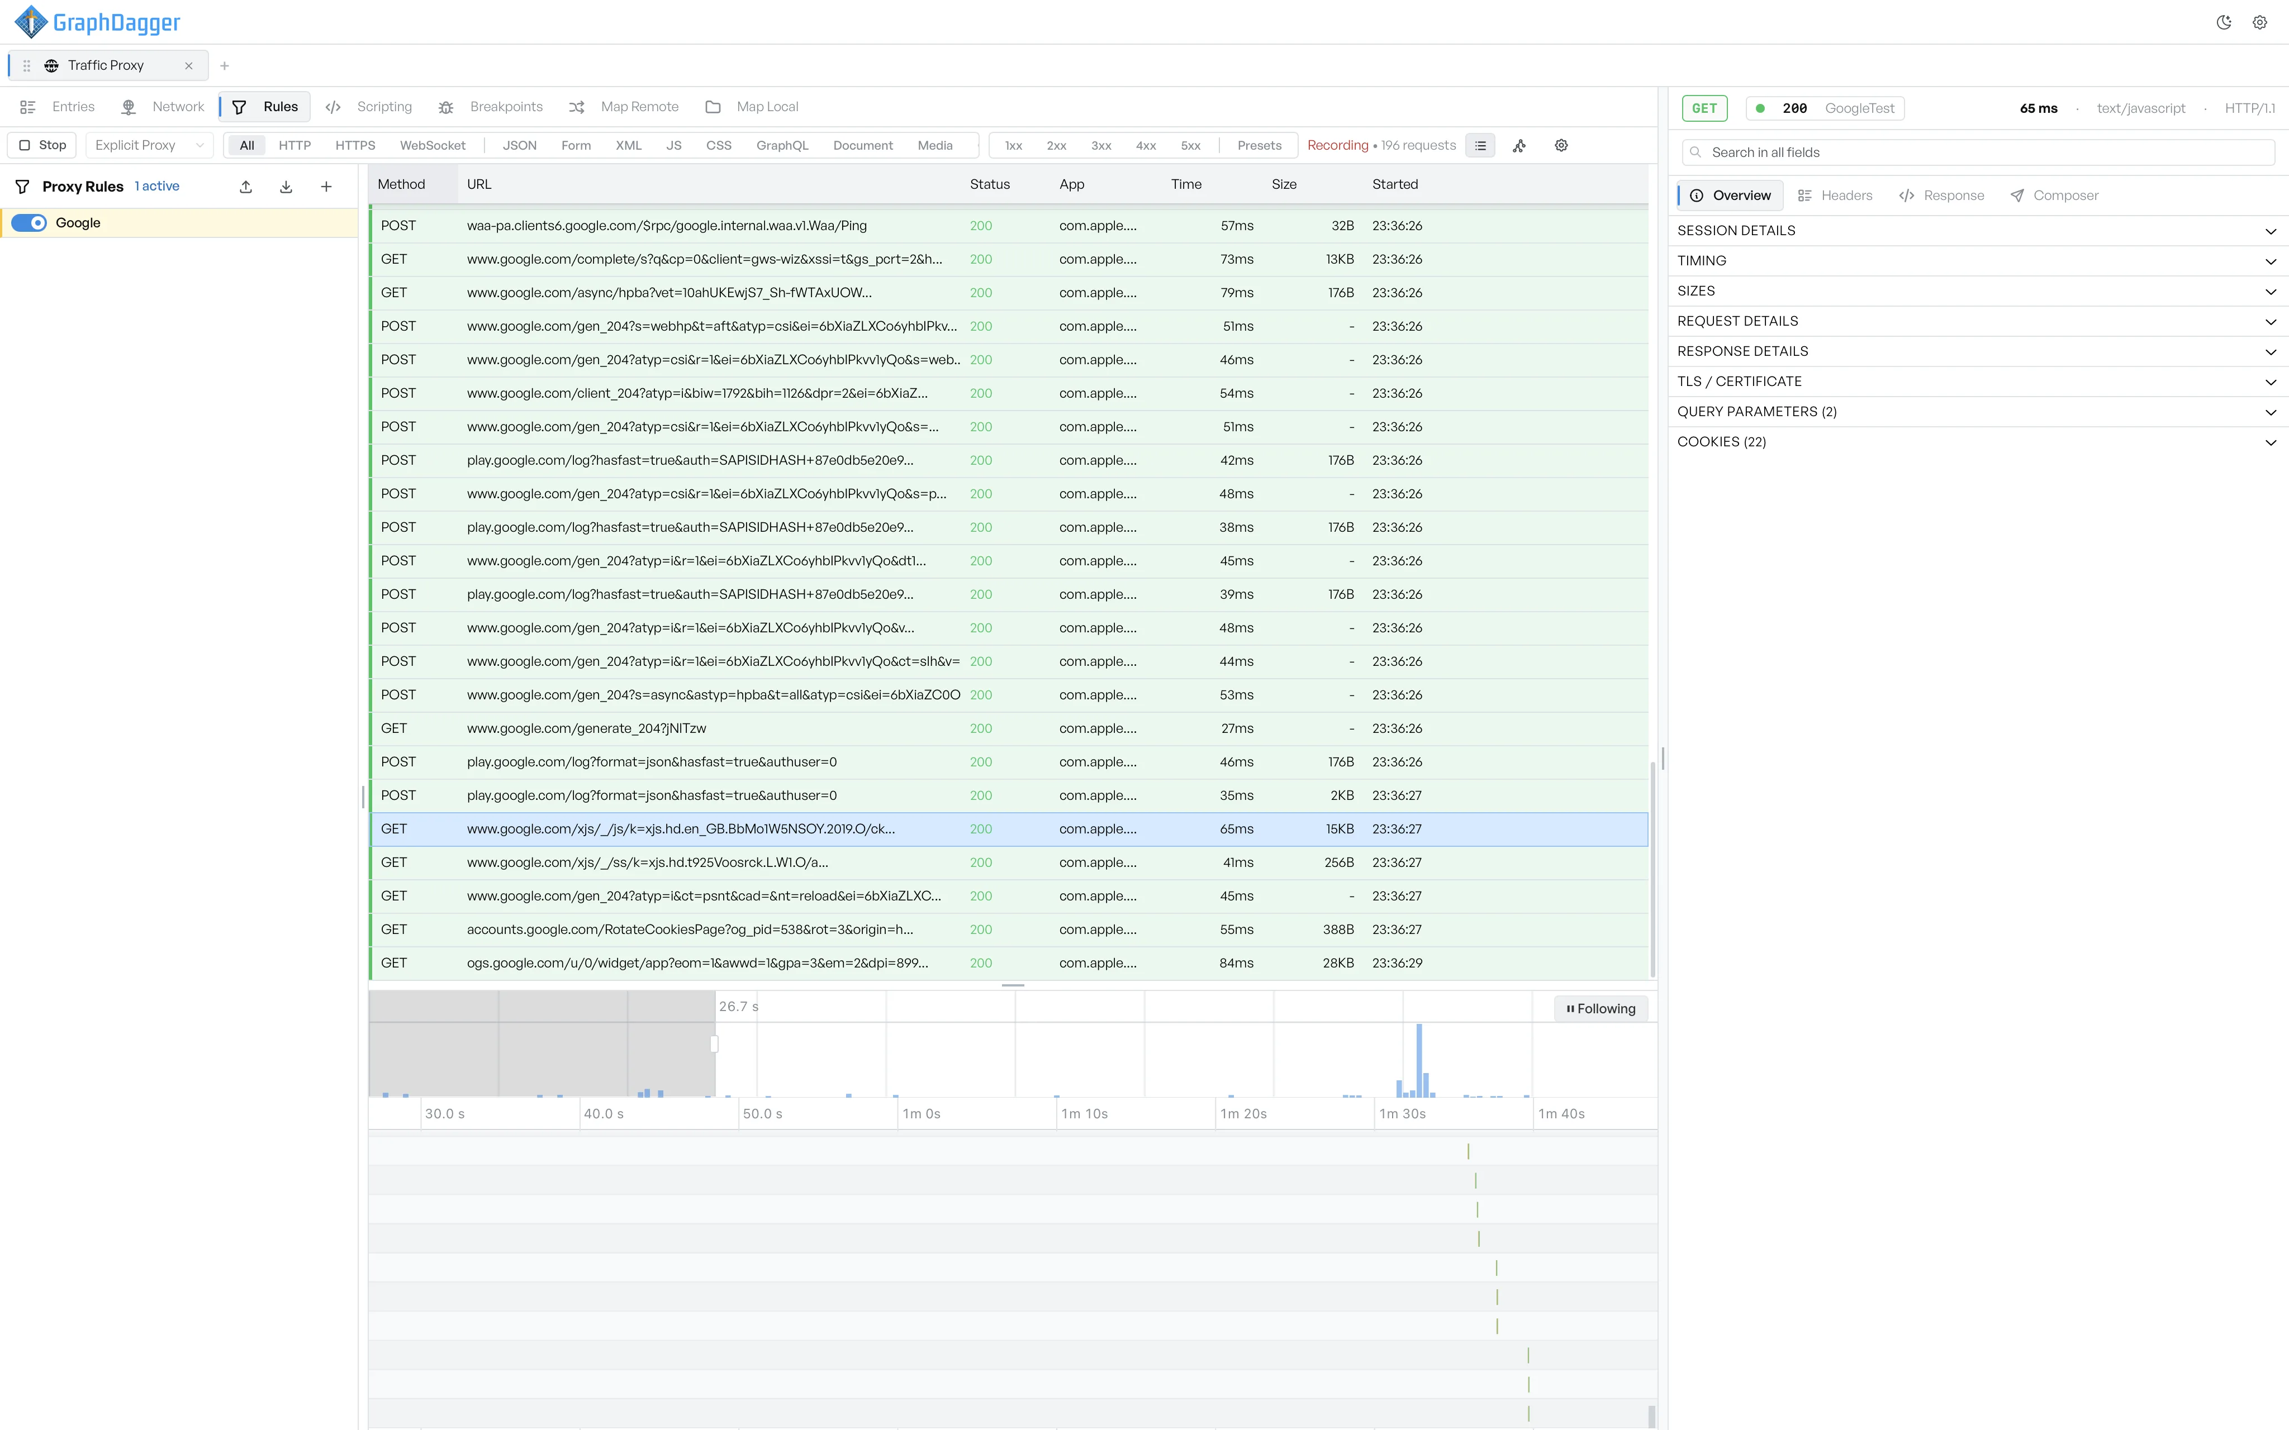Image resolution: width=2289 pixels, height=1430 pixels.
Task: Filter by JSON content type
Action: click(519, 146)
